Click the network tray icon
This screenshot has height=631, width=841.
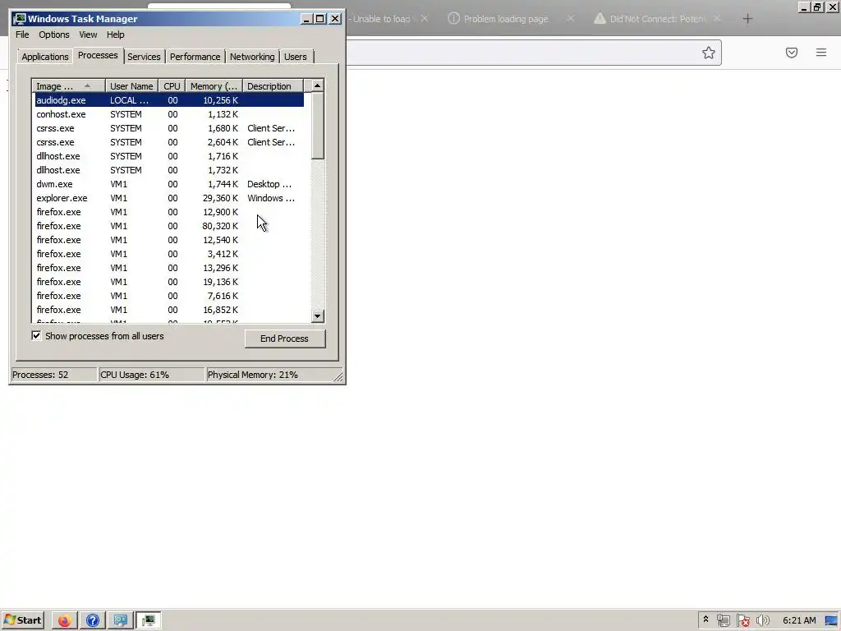[x=723, y=621]
